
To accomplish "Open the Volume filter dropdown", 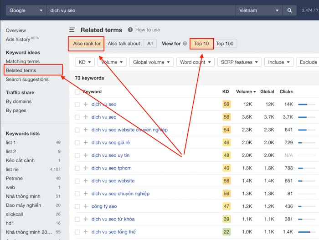I will click(112, 62).
